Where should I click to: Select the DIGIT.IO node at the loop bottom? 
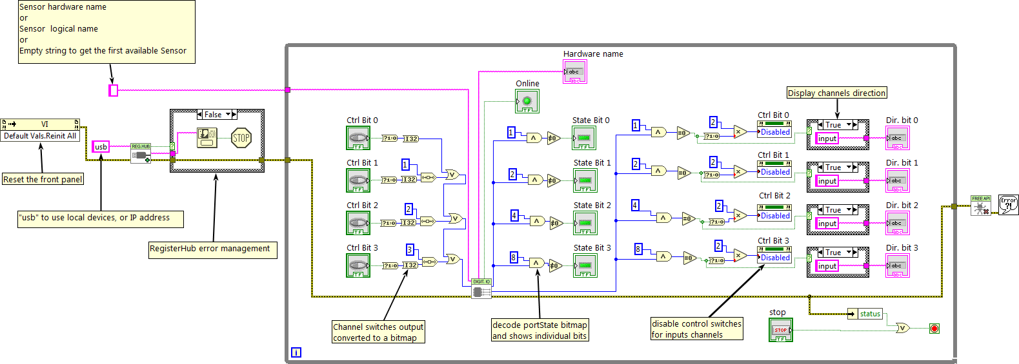[x=481, y=289]
